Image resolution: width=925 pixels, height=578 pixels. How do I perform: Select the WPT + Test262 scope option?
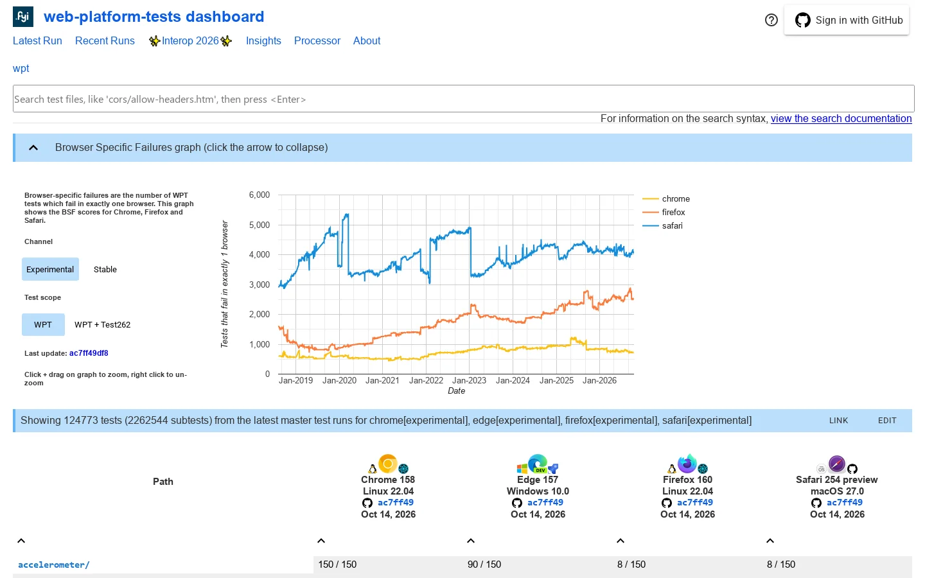[x=103, y=324]
